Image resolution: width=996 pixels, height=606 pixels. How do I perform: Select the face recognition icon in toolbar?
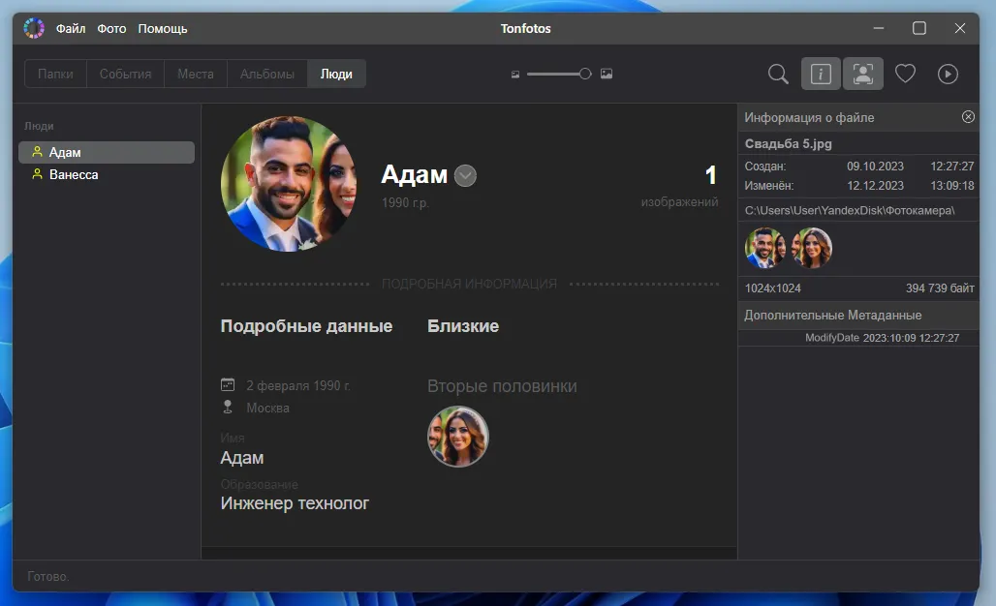click(861, 74)
